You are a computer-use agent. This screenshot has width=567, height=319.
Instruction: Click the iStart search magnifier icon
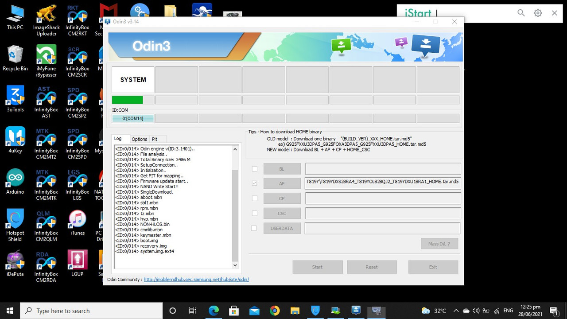pyautogui.click(x=521, y=13)
